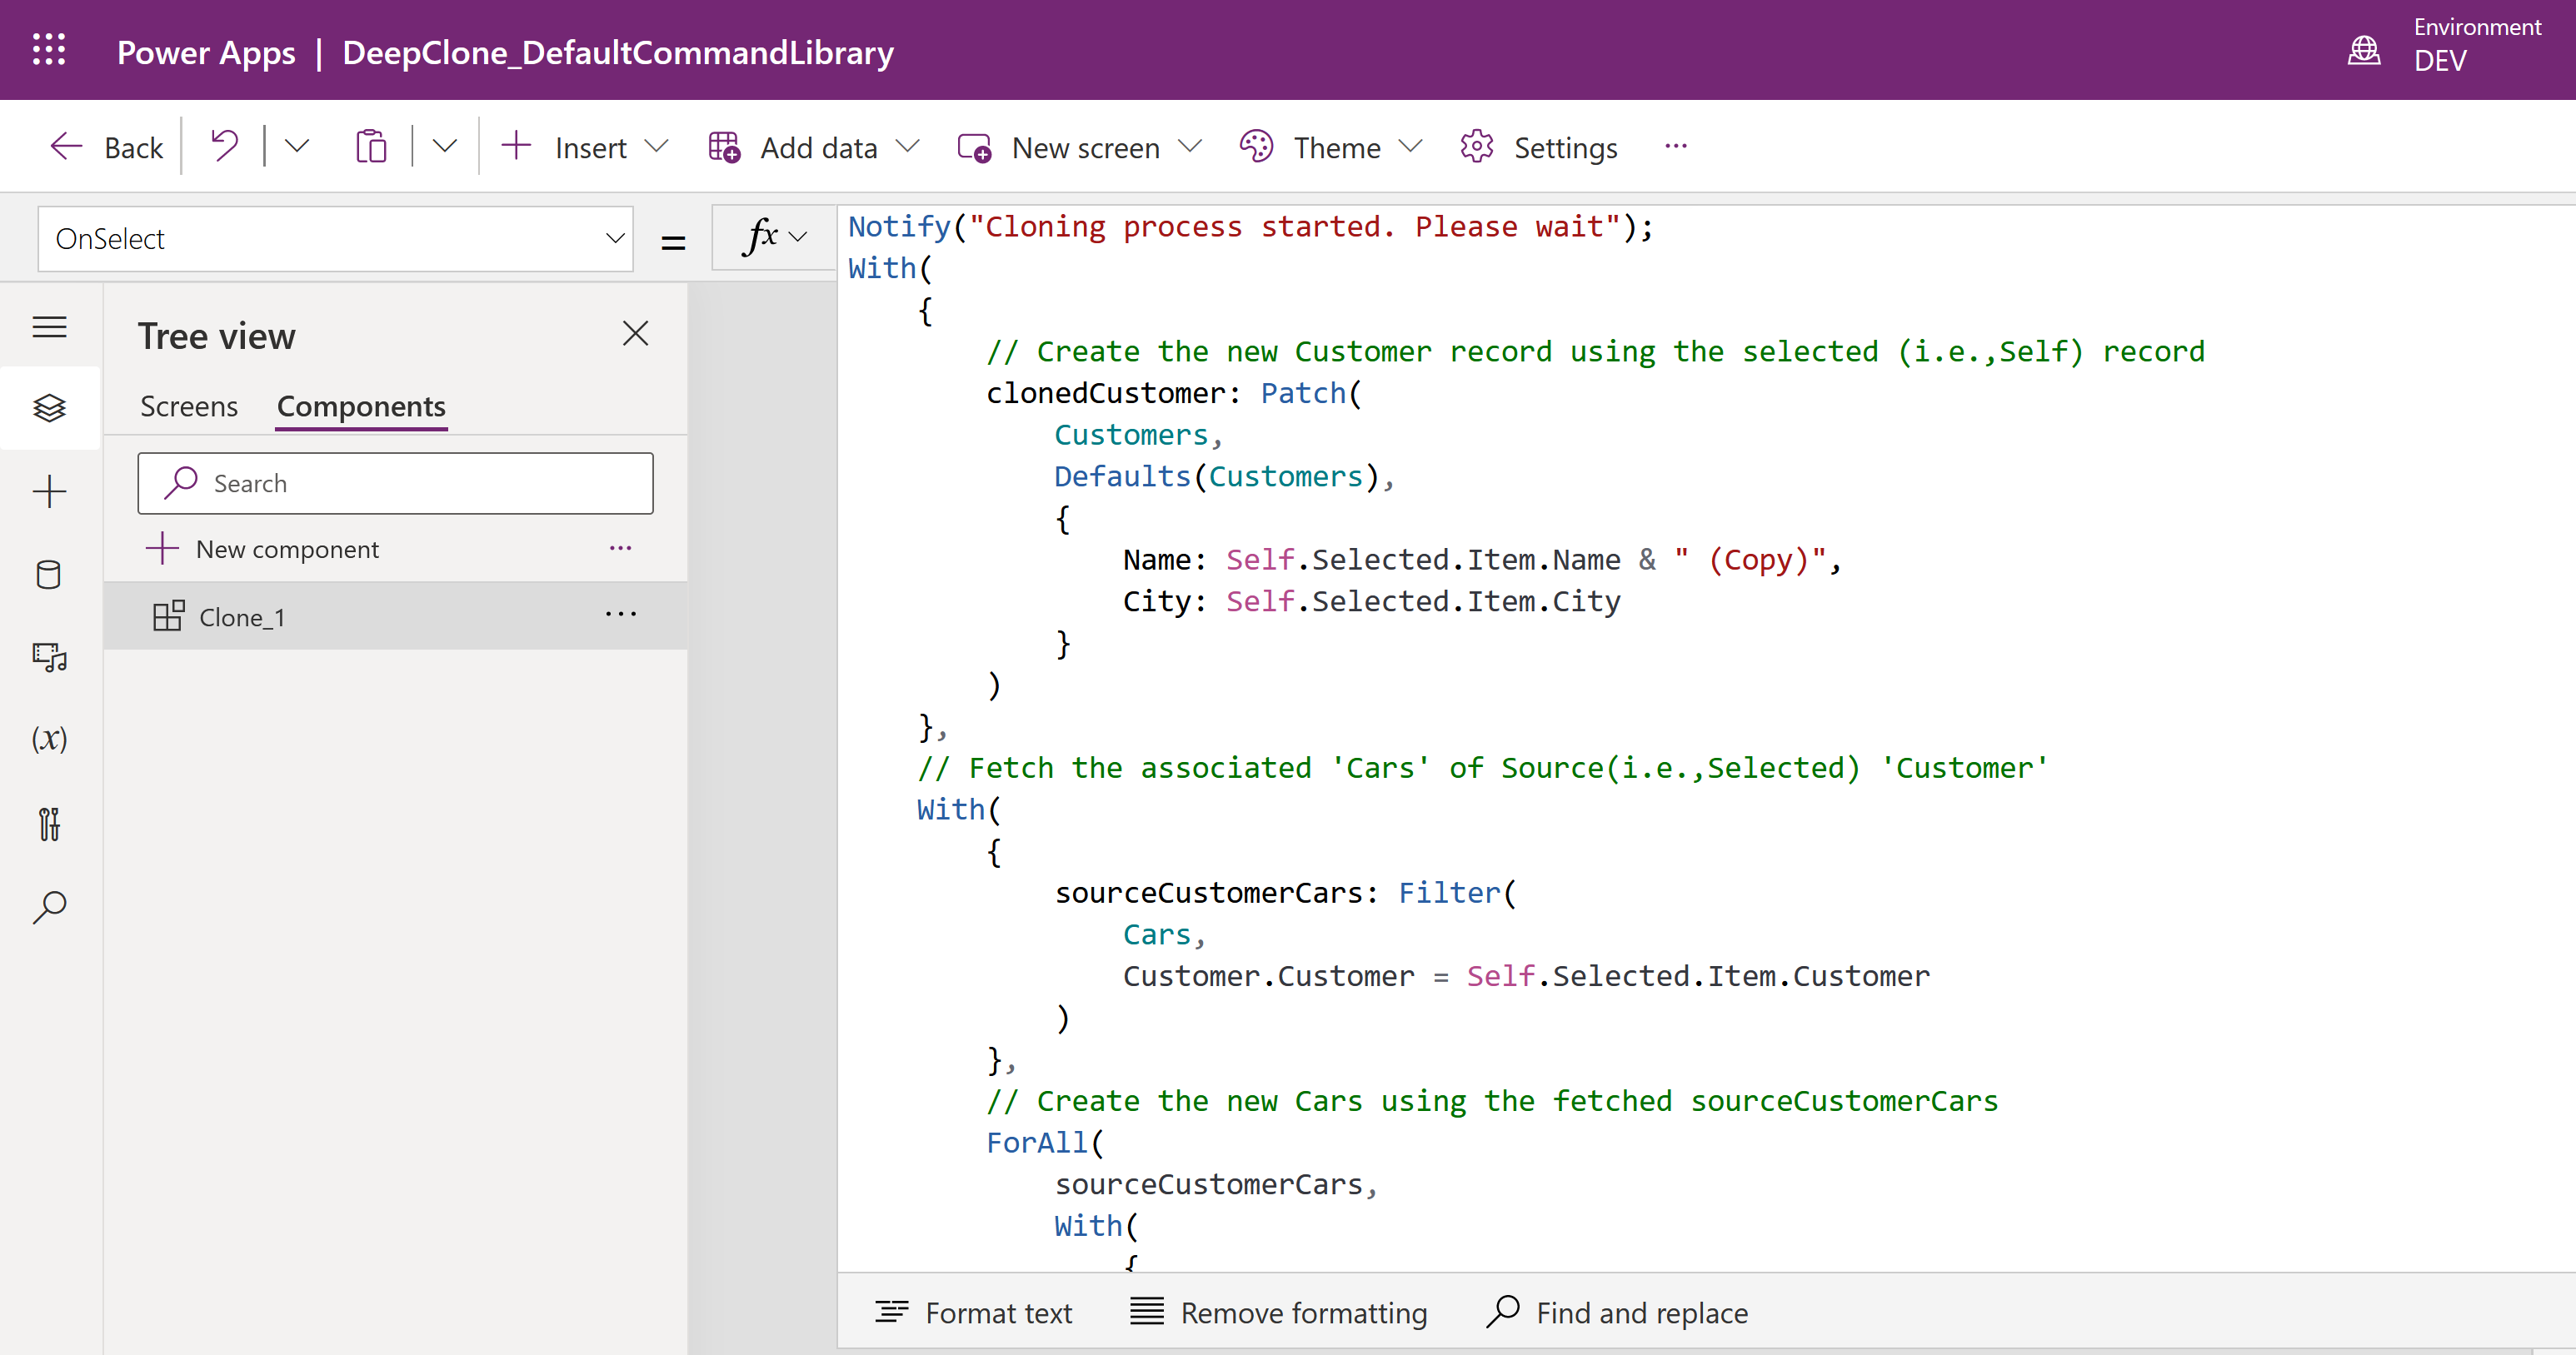The width and height of the screenshot is (2576, 1355).
Task: Open the Undo options dropdown arrow
Action: (296, 147)
